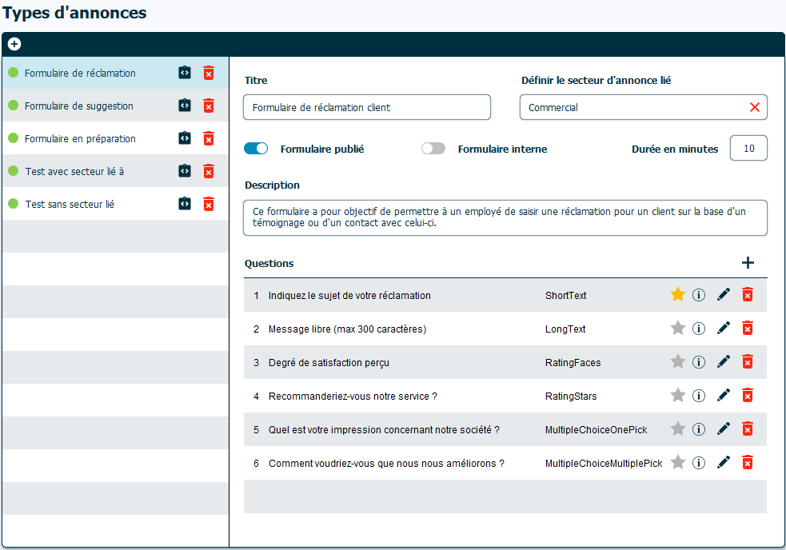The image size is (786, 550).
Task: Click the Titre input field
Action: [x=367, y=107]
